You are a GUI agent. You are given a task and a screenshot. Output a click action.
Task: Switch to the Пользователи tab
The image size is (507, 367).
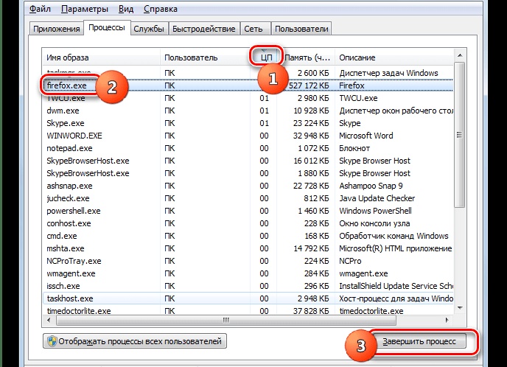coord(301,29)
